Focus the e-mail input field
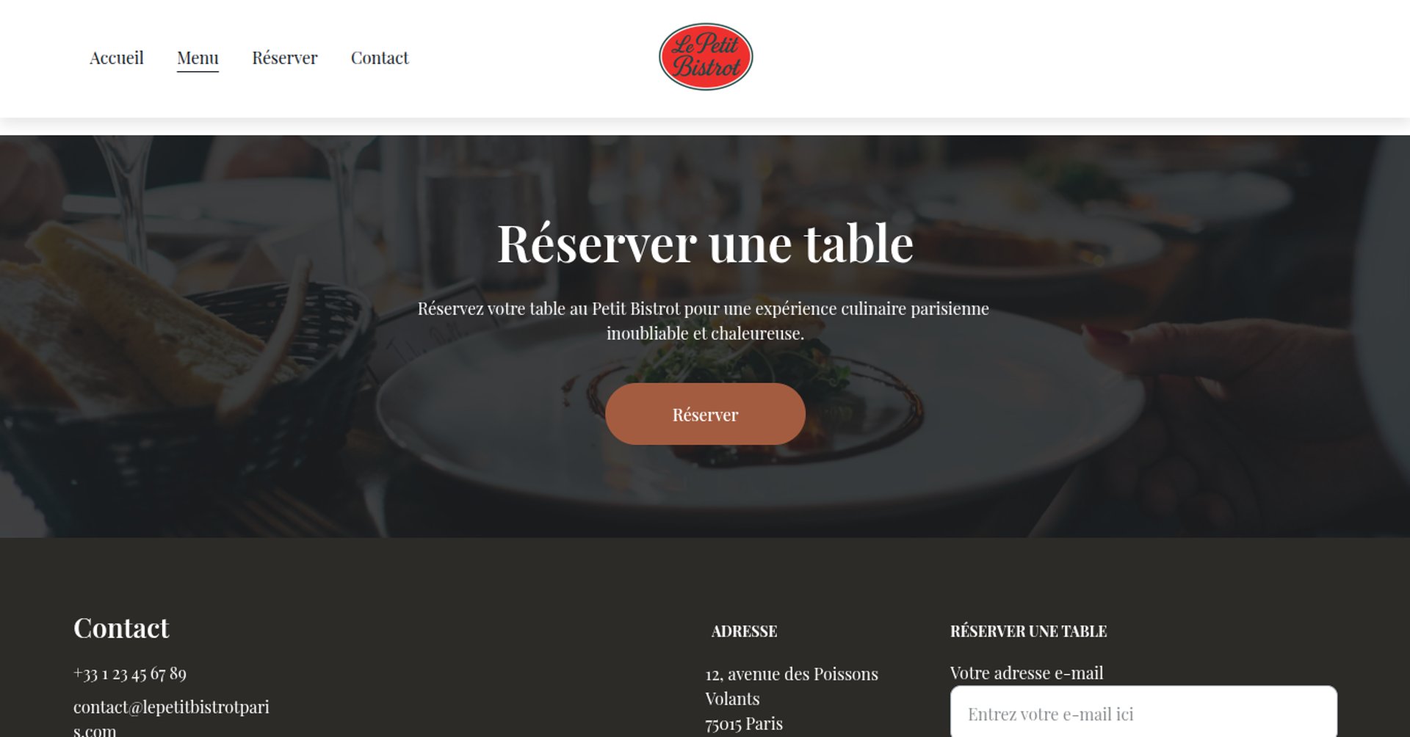Screen dimensions: 1410x737 [x=1143, y=712]
